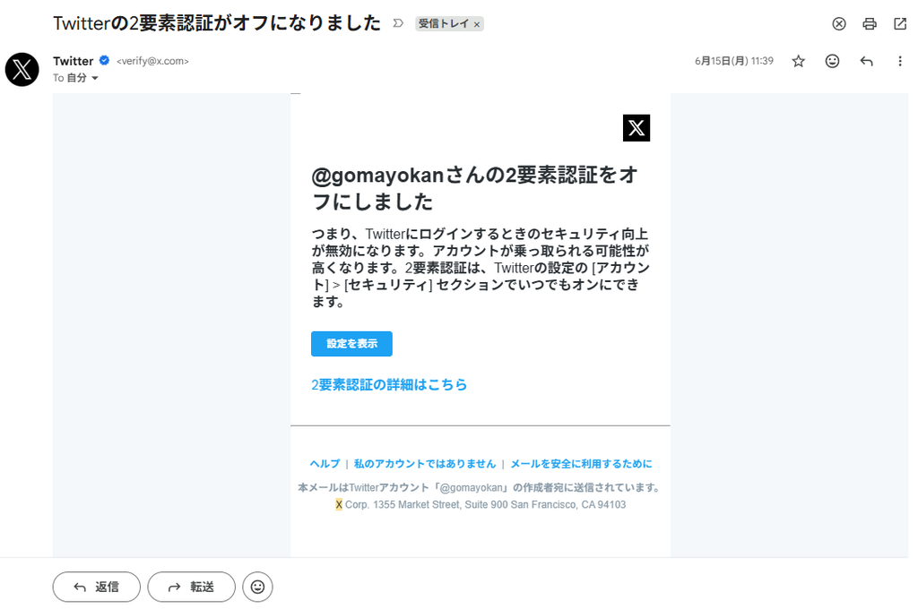Click the circled X icon at top right

point(839,23)
